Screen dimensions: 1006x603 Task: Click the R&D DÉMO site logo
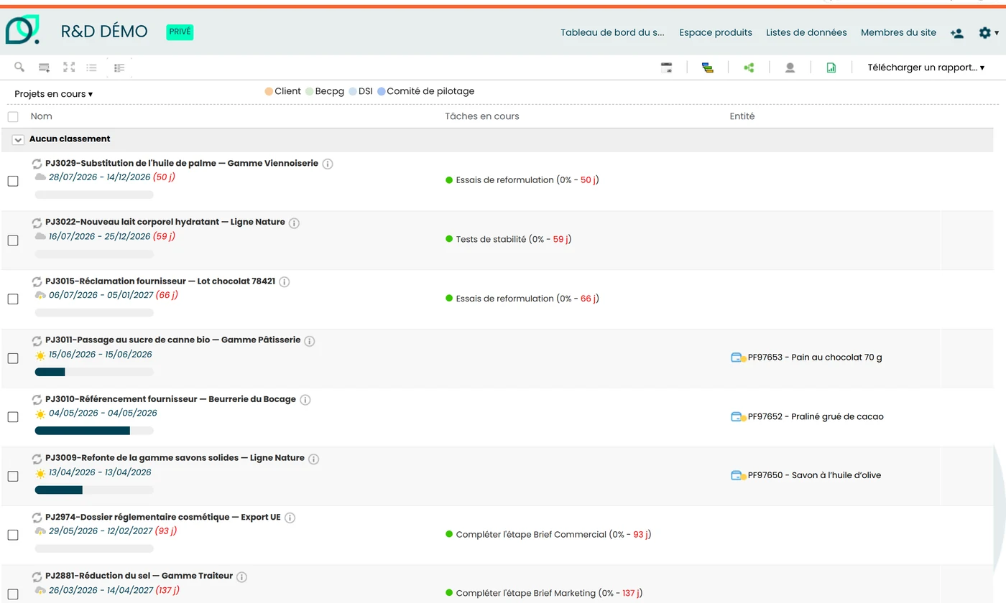(x=23, y=30)
